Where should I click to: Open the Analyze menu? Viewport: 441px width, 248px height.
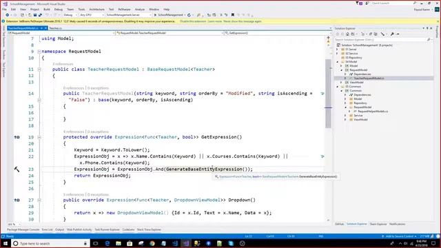(139, 9)
